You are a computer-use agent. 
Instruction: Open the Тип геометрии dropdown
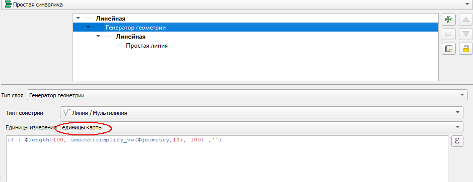click(261, 113)
